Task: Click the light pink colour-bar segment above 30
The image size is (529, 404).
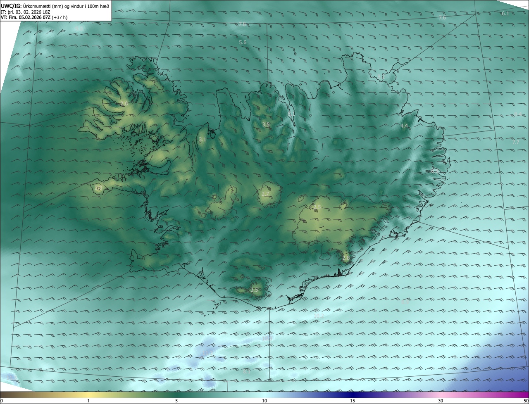Action: coord(441,394)
